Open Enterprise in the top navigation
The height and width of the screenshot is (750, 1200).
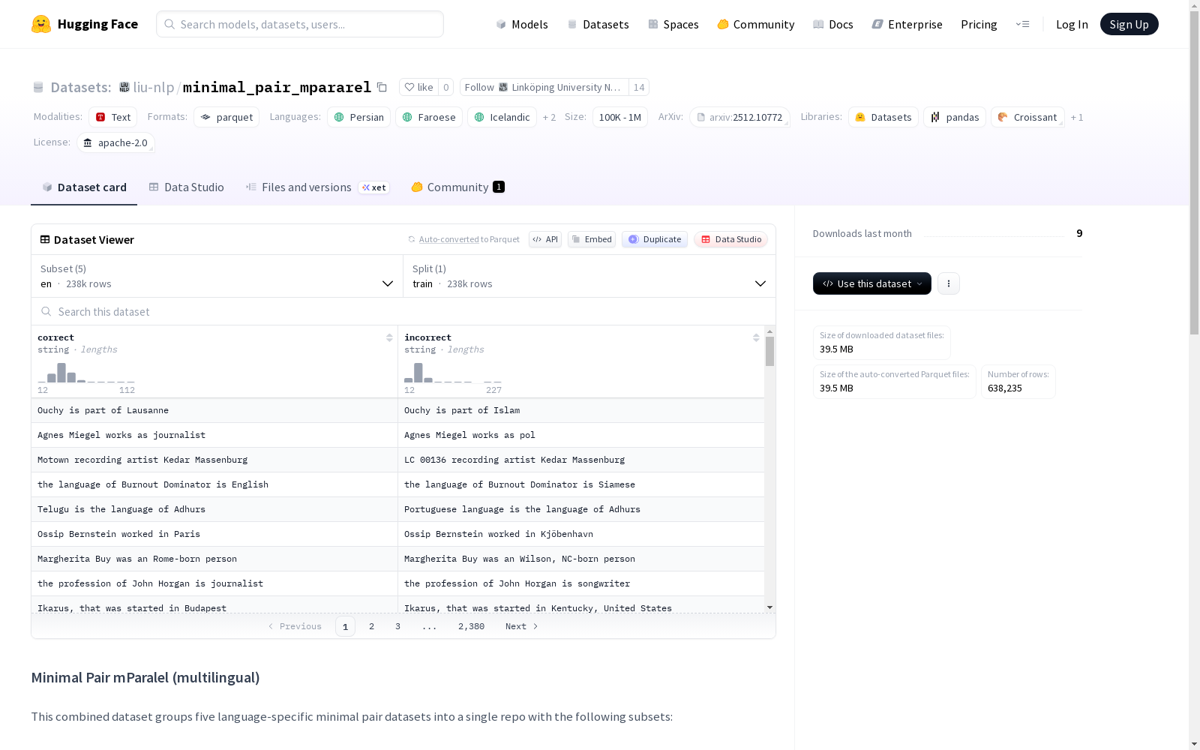click(907, 24)
